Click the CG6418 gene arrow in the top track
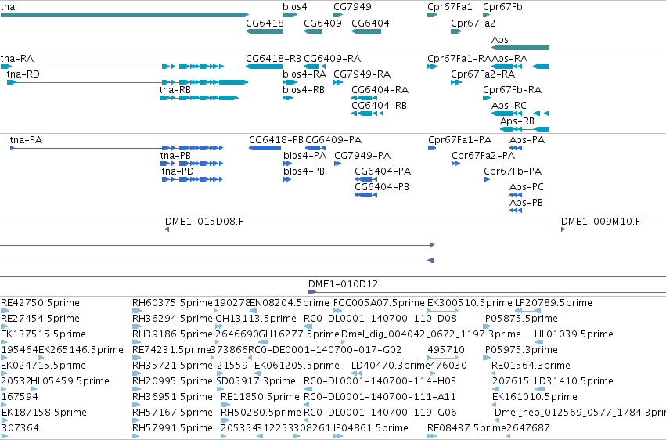Viewport: 666px width, 440px height. point(265,31)
